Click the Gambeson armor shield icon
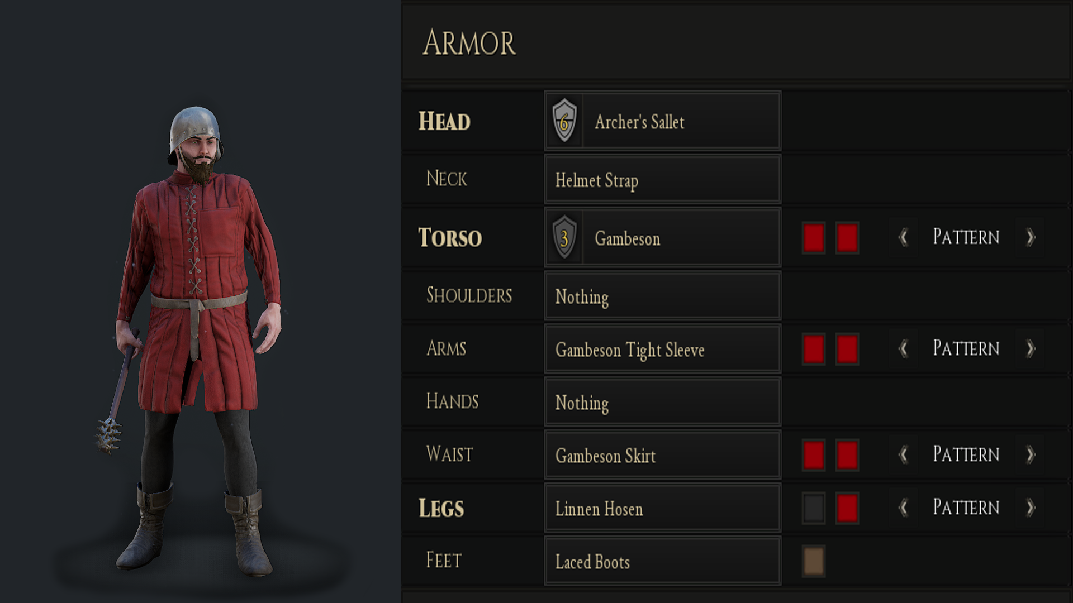Screen dimensions: 1073x603 click(564, 238)
